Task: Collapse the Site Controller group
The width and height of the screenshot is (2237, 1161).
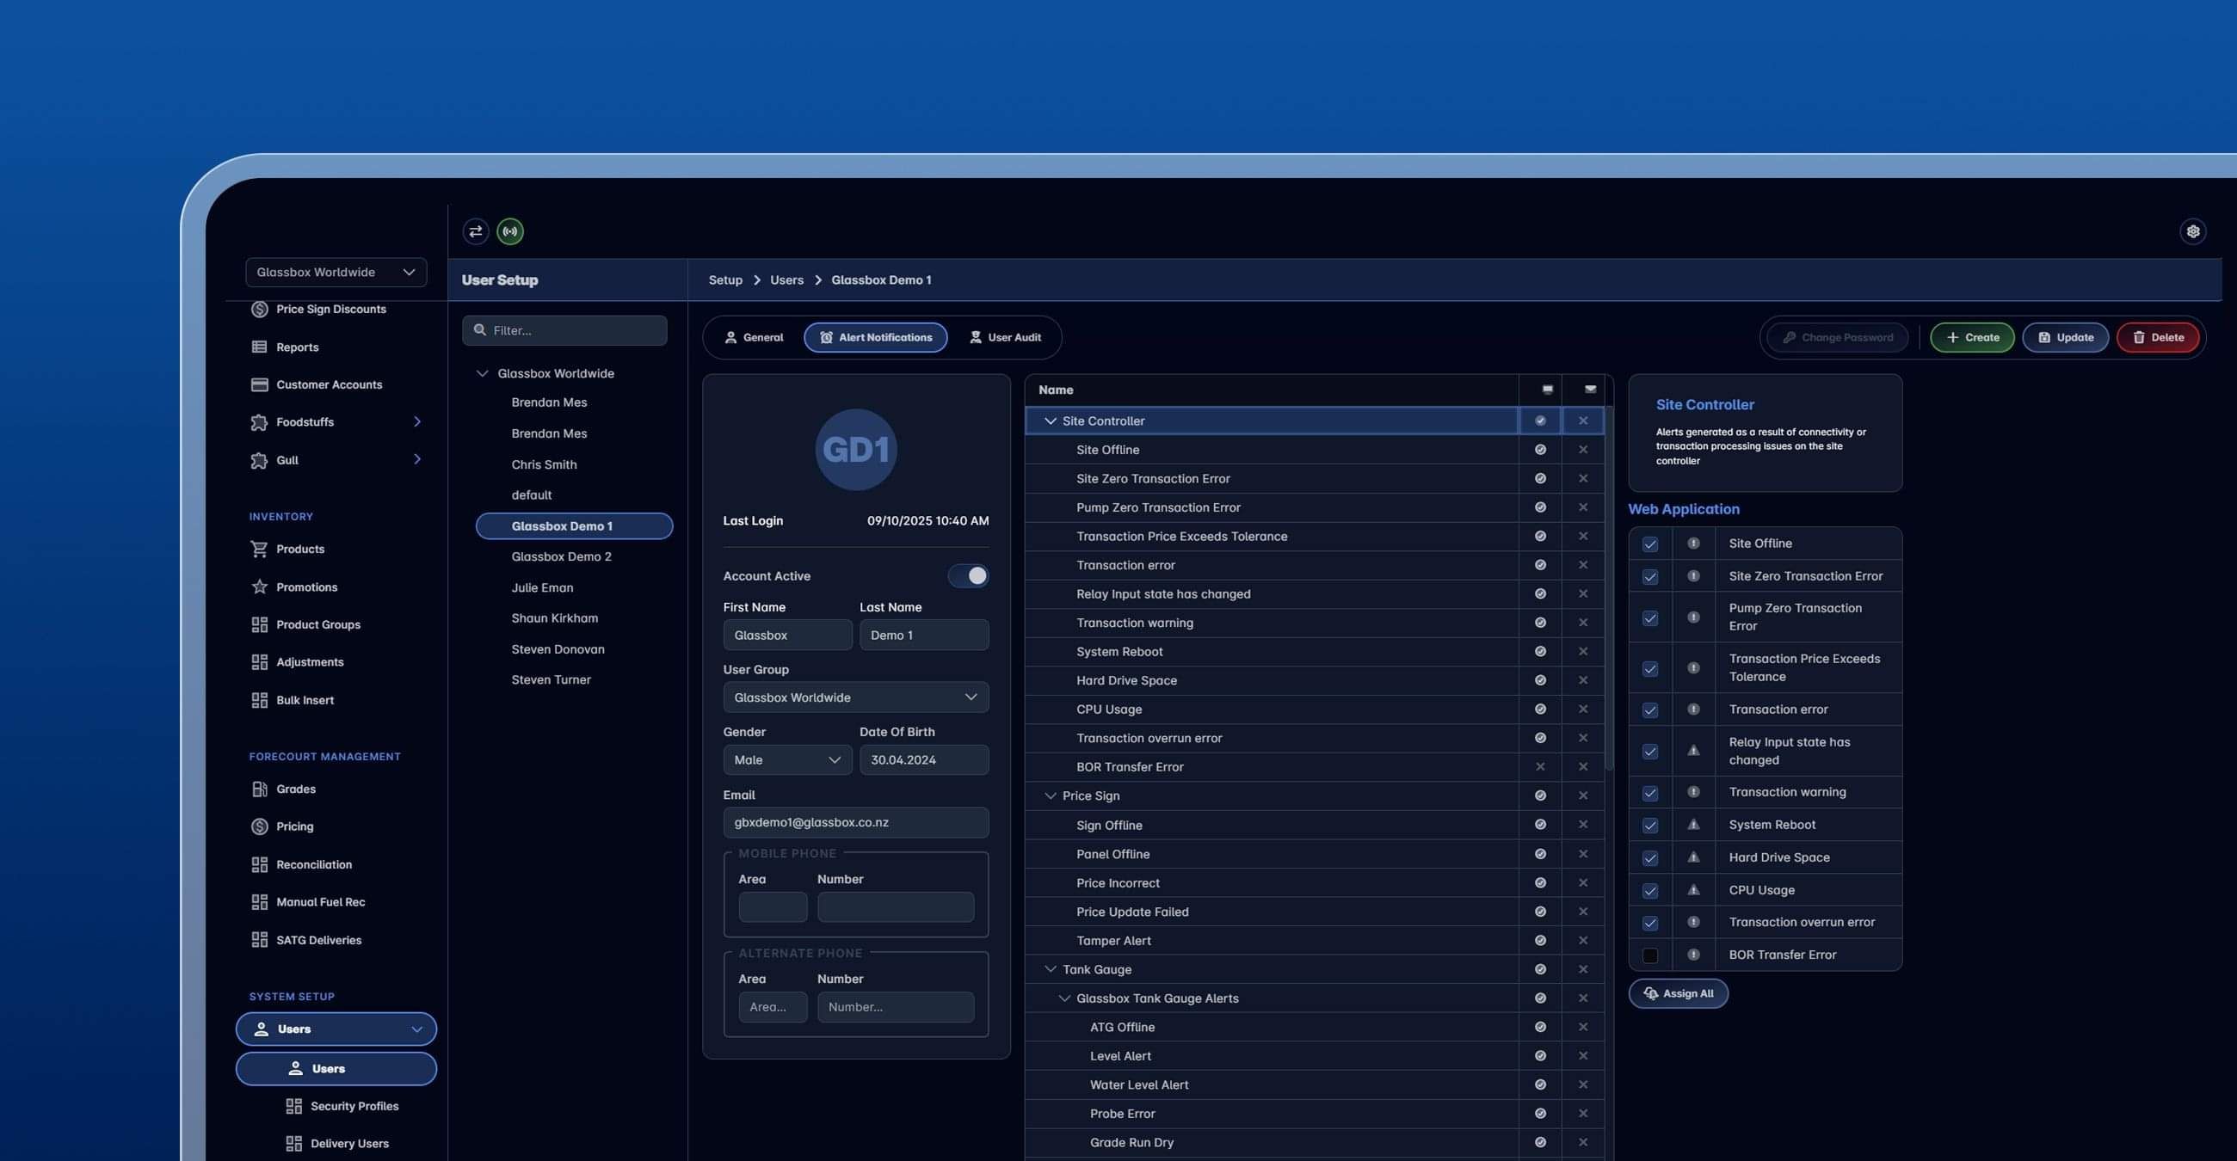Action: [1050, 421]
